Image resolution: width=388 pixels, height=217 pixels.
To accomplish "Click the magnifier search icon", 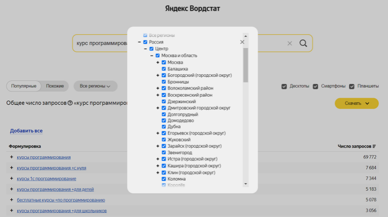I will coord(303,43).
